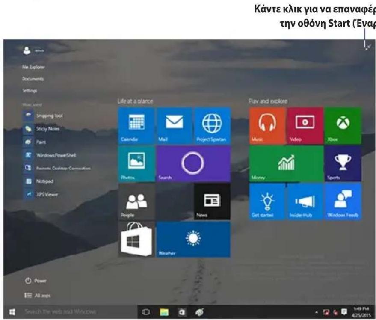Open the Music headphones tile
376x320 pixels.
[267, 126]
